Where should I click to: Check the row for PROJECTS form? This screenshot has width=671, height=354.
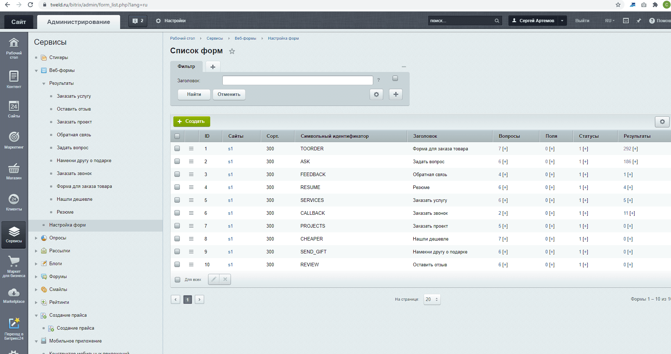point(177,226)
